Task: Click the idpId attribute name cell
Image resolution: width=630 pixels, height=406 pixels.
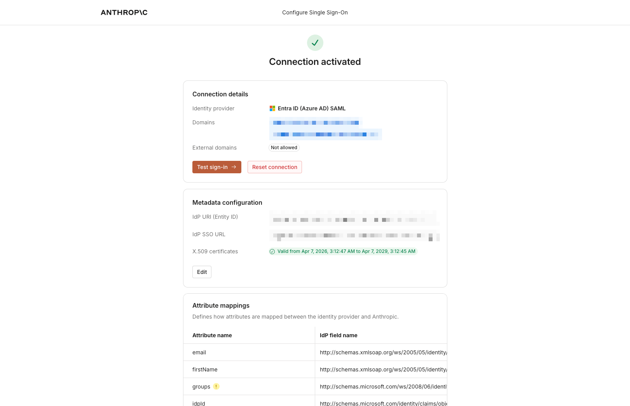Action: [x=199, y=403]
